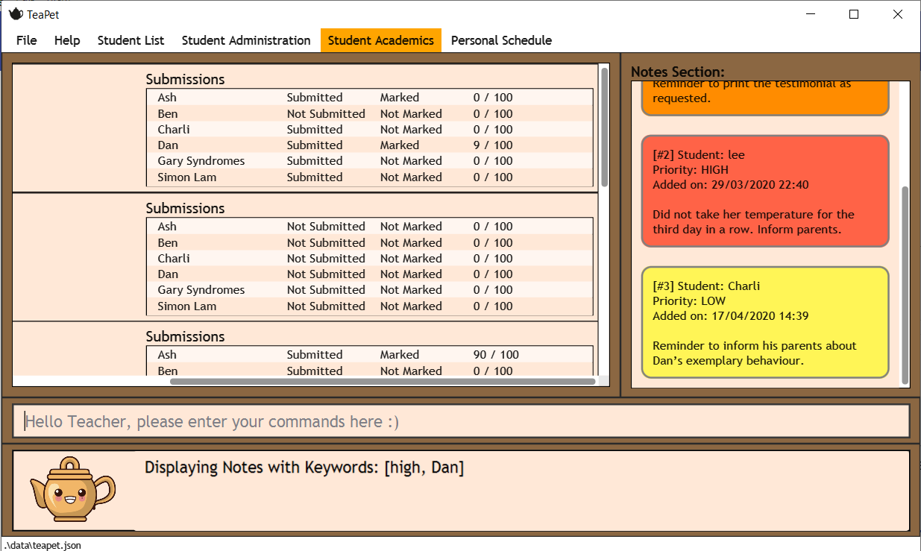Click the '9 / 100' score for Dan
The height and width of the screenshot is (551, 921).
pyautogui.click(x=493, y=145)
